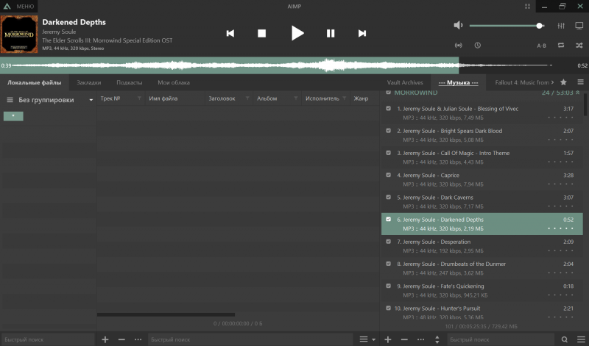Pause the current track
The width and height of the screenshot is (589, 346).
pyautogui.click(x=331, y=33)
